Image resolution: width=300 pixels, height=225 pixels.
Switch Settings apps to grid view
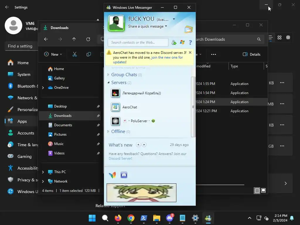(x=279, y=37)
